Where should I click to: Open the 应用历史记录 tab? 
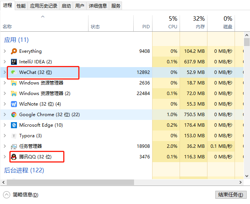coord(44,6)
